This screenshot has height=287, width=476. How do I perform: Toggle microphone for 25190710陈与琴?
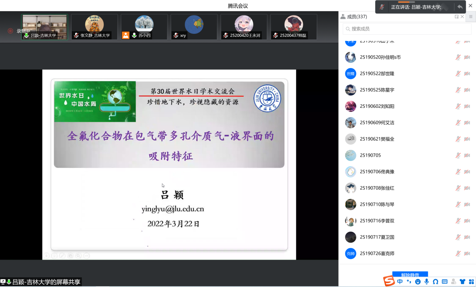click(458, 204)
